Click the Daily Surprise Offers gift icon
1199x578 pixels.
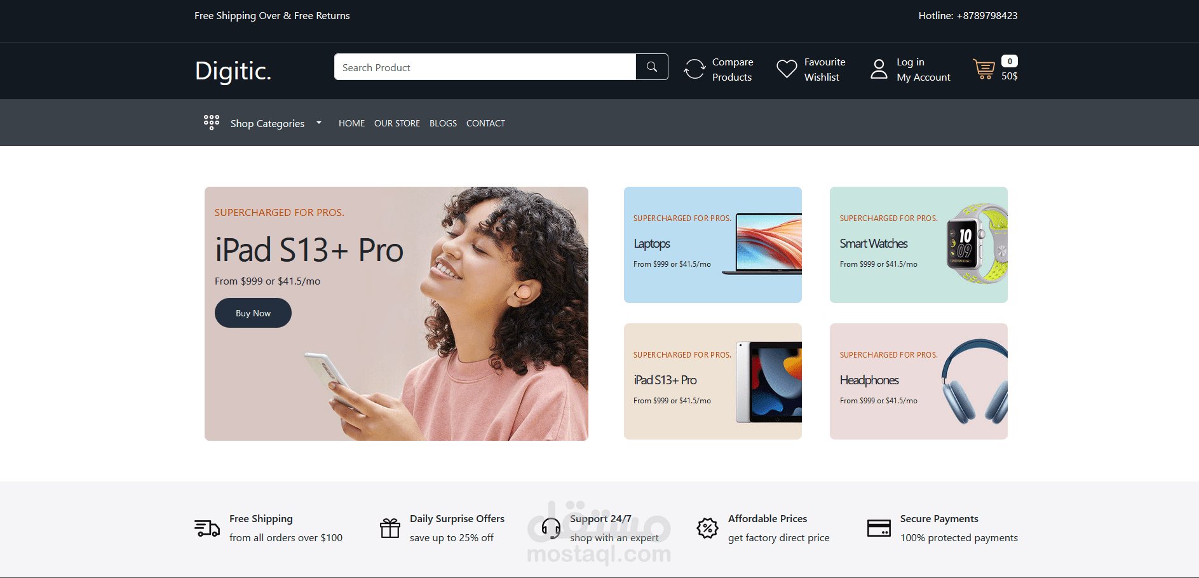coord(390,528)
